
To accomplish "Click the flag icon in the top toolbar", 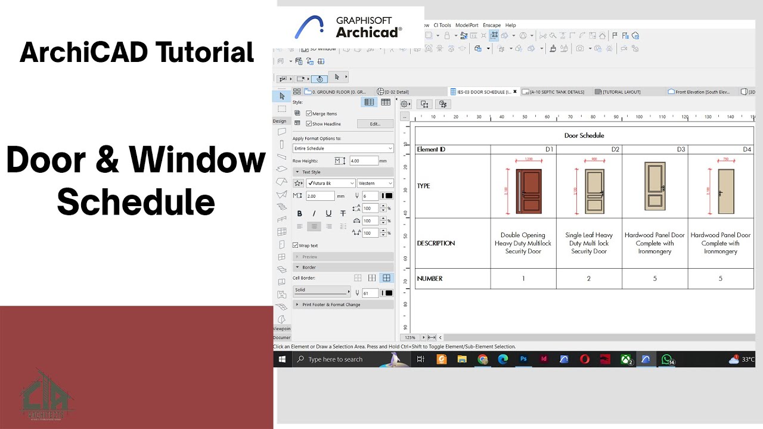I will click(615, 36).
